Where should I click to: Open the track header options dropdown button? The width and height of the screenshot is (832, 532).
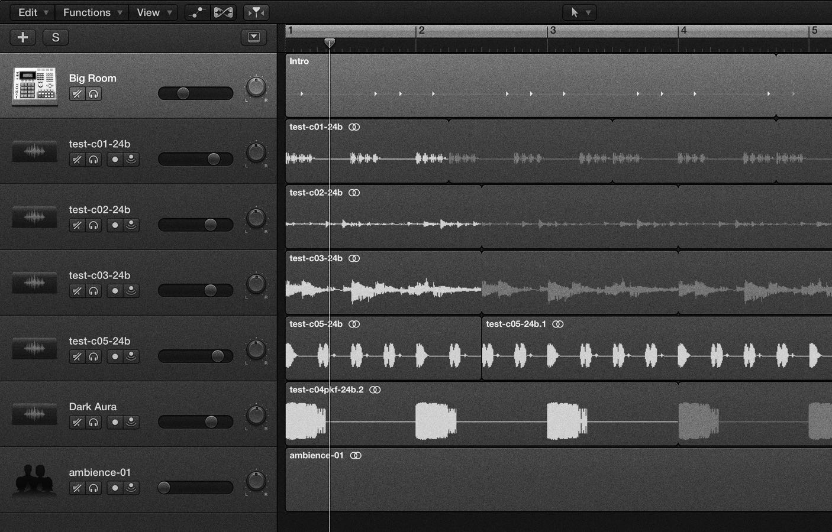click(254, 37)
